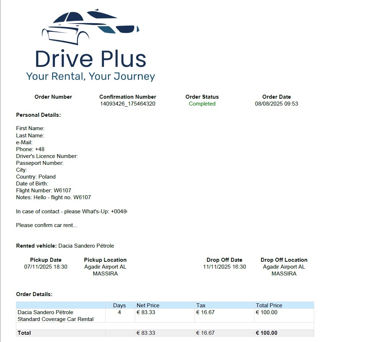Click the "e-Mail:" line
392x342 pixels.
24,142
